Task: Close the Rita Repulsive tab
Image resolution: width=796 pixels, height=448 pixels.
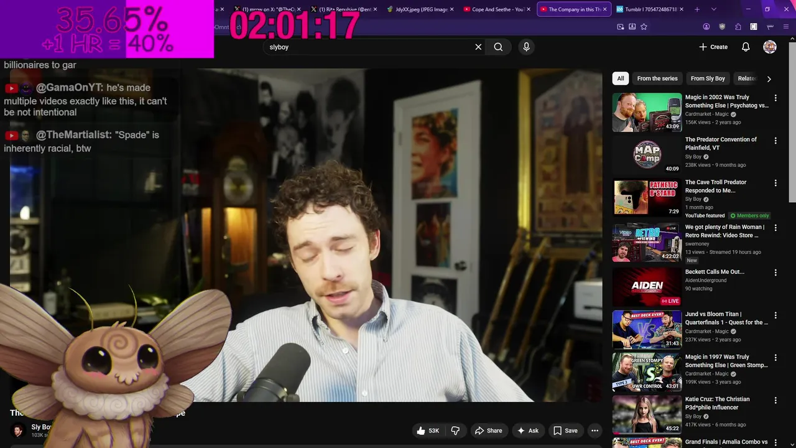Action: (375, 9)
